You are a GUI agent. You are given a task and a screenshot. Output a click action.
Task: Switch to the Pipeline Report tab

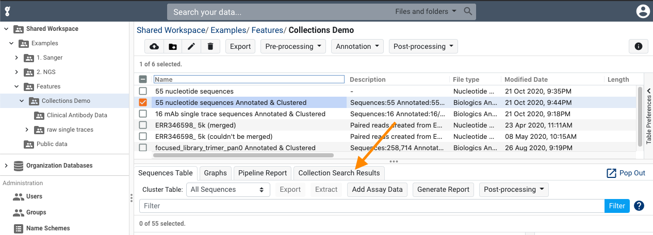[x=262, y=173]
